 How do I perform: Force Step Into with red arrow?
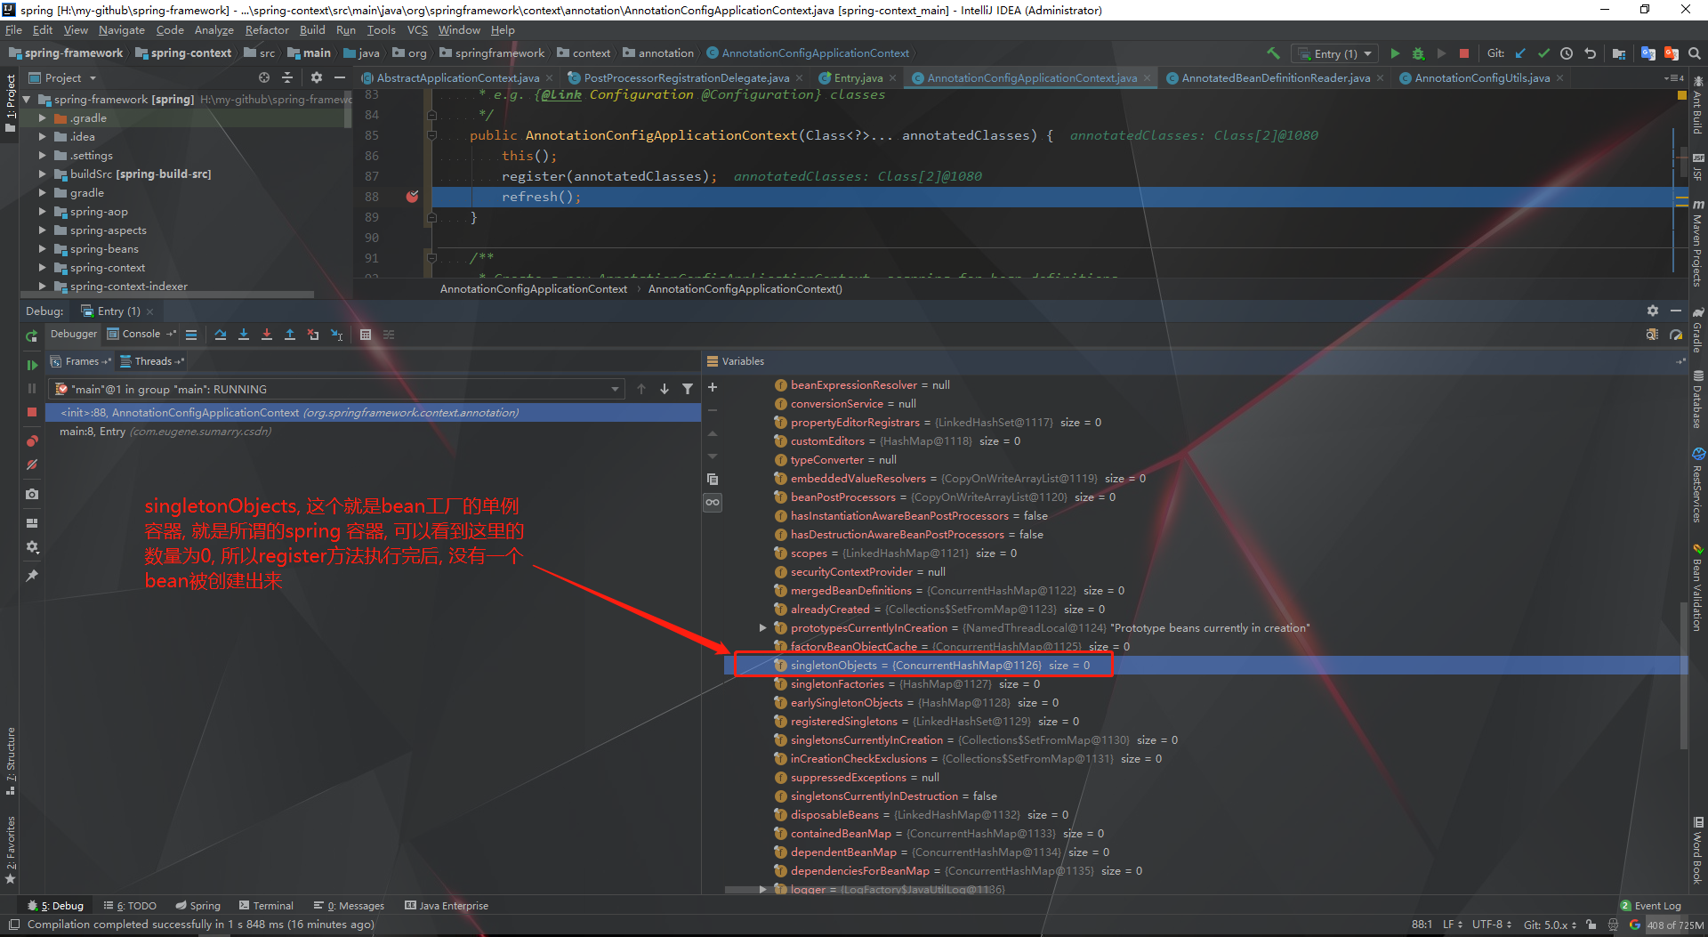(x=267, y=335)
